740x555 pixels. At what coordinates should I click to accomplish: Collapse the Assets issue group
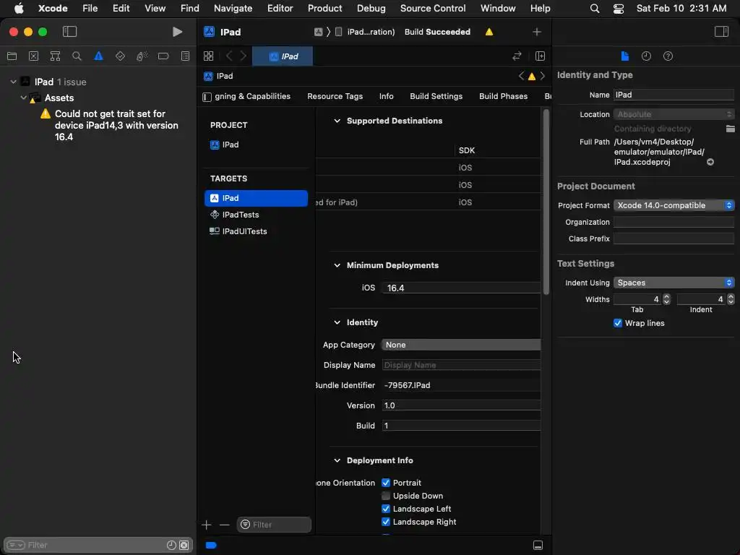23,98
